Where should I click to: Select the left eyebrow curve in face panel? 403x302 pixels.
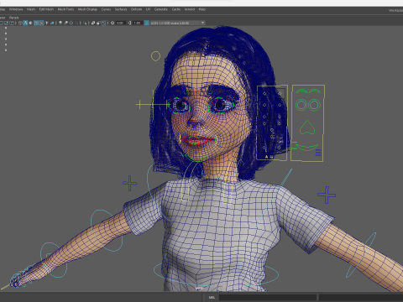coord(301,91)
